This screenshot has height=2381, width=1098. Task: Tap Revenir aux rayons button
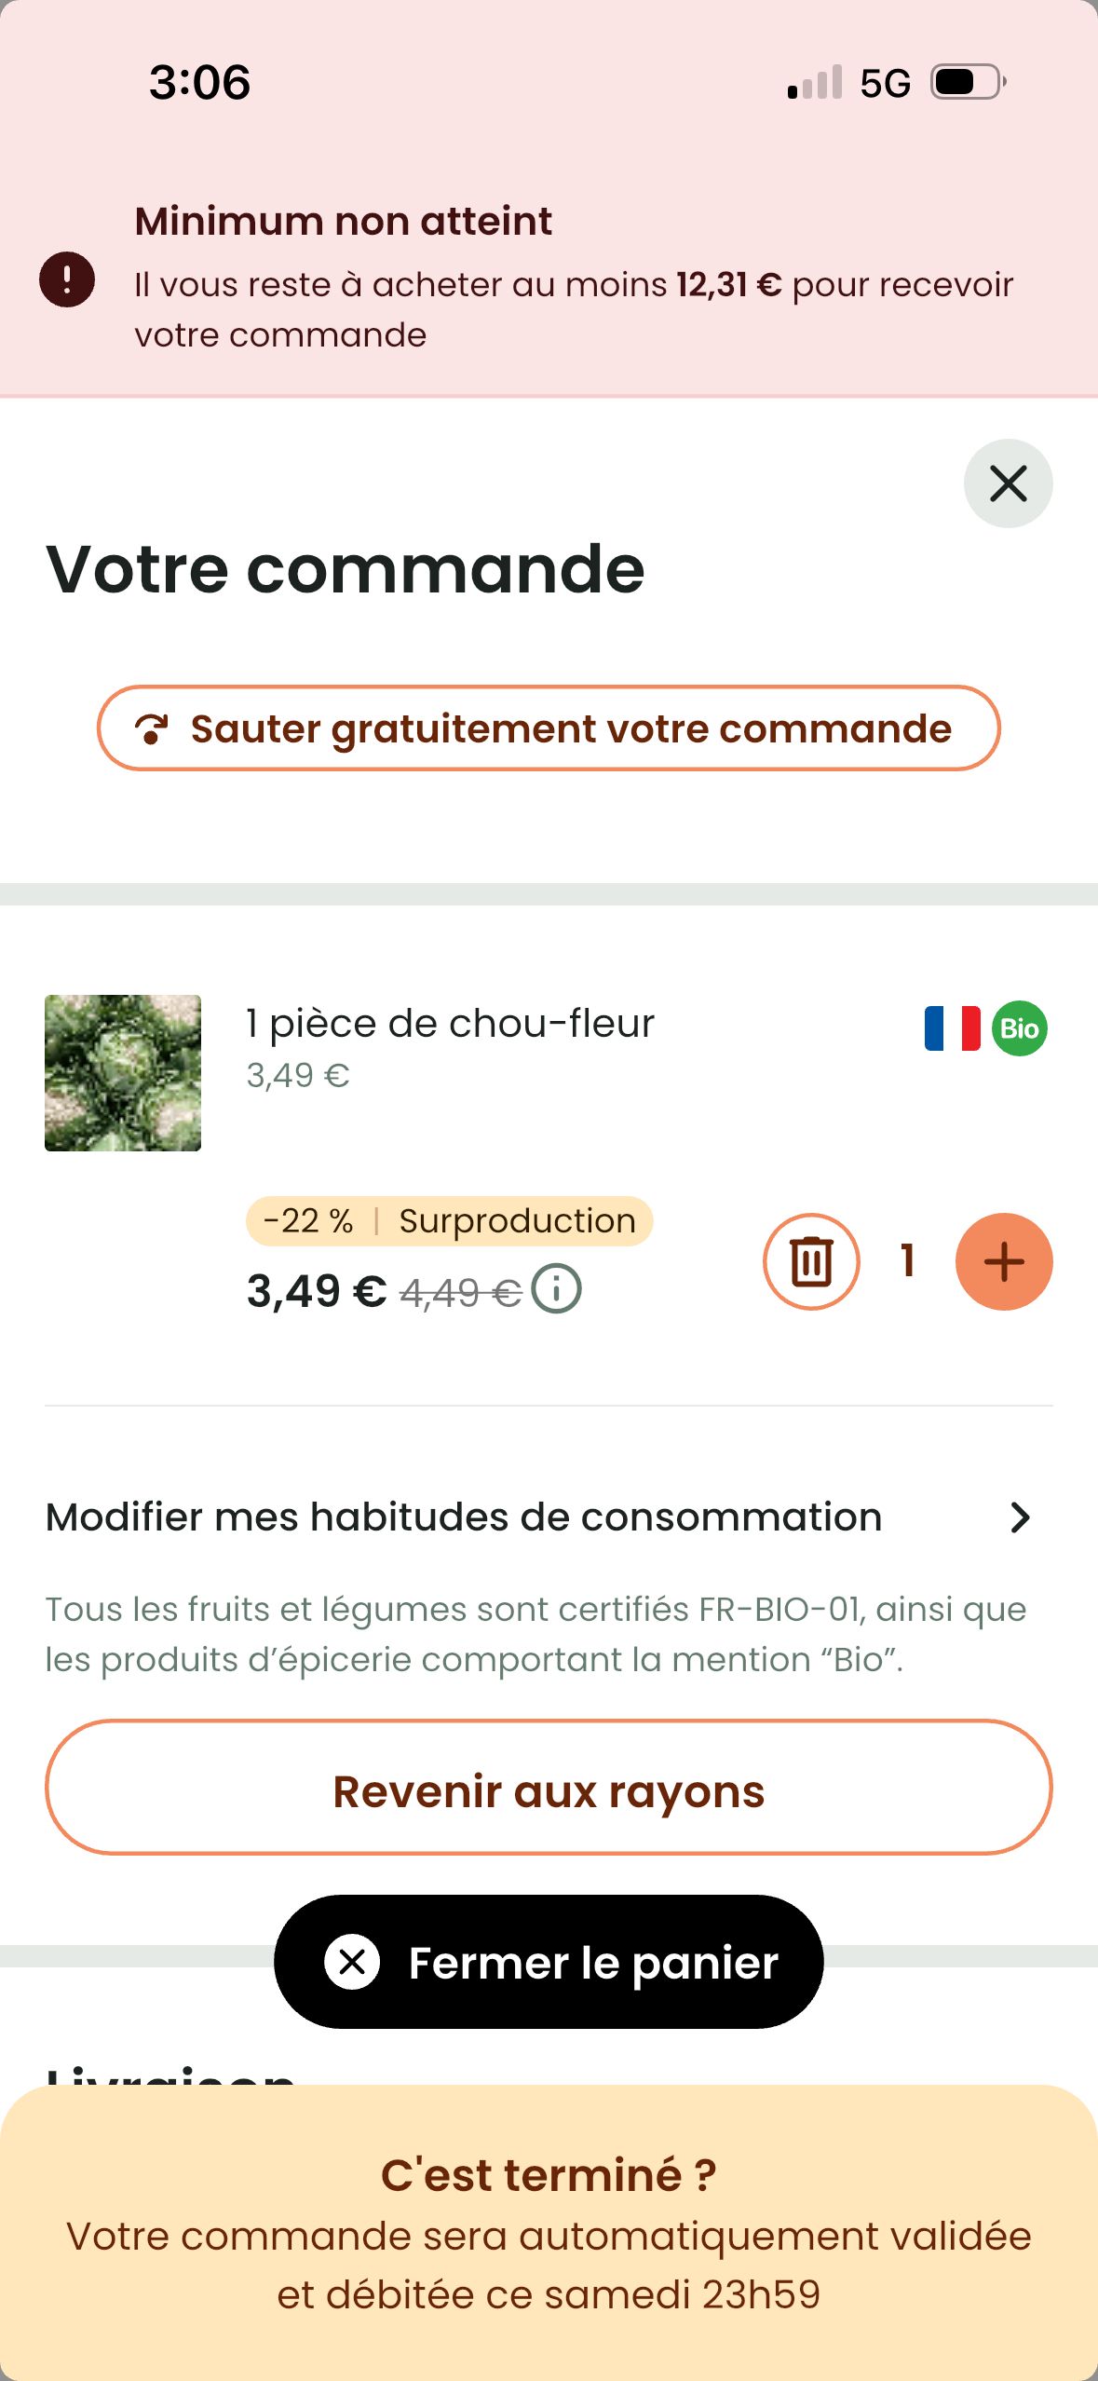(549, 1791)
